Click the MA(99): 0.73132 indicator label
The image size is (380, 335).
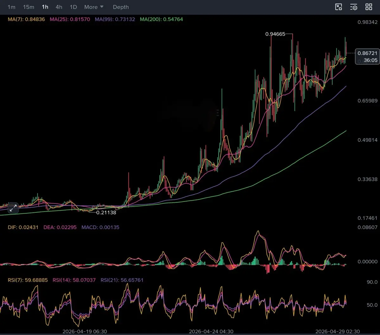[x=115, y=19]
